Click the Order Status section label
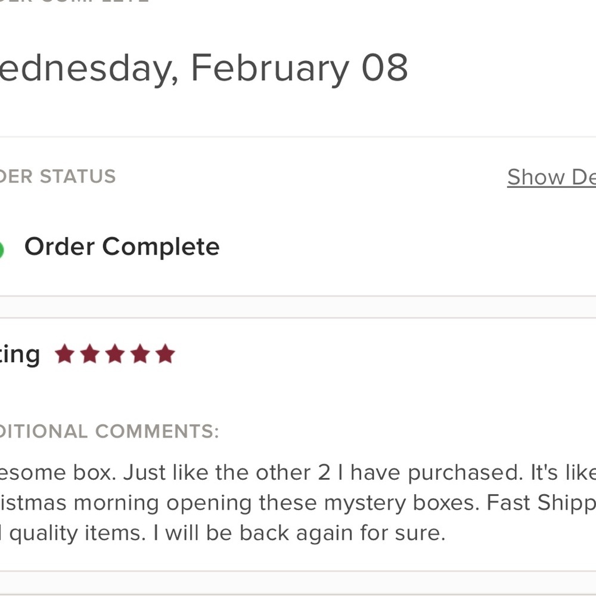596x596 pixels. click(x=58, y=176)
